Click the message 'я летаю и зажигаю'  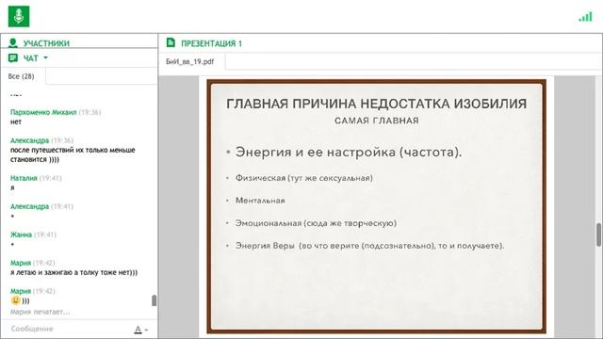pyautogui.click(x=73, y=272)
